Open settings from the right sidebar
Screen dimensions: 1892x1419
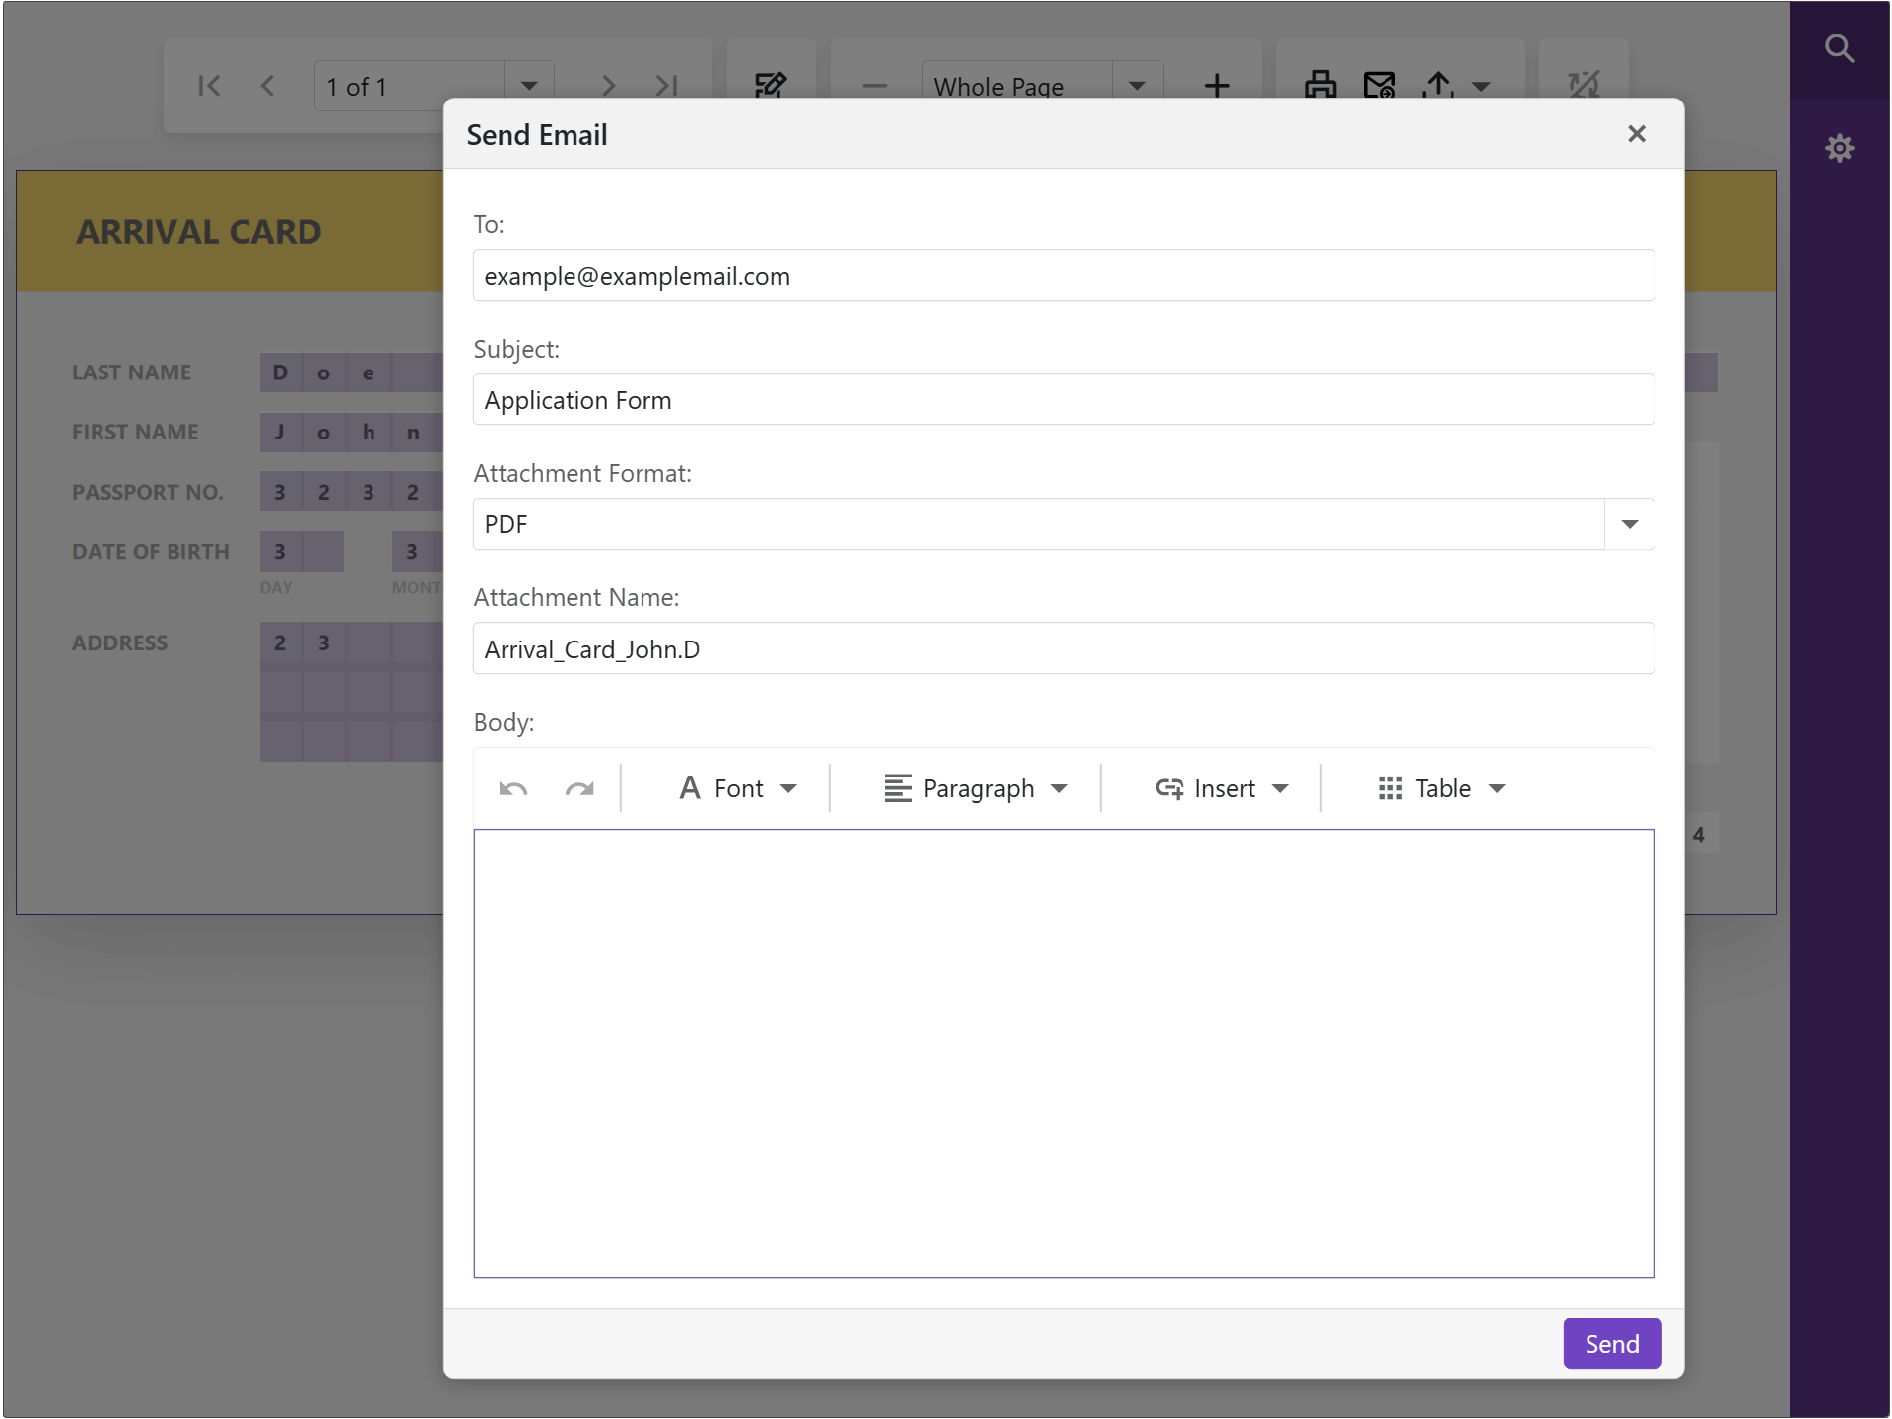click(1841, 148)
